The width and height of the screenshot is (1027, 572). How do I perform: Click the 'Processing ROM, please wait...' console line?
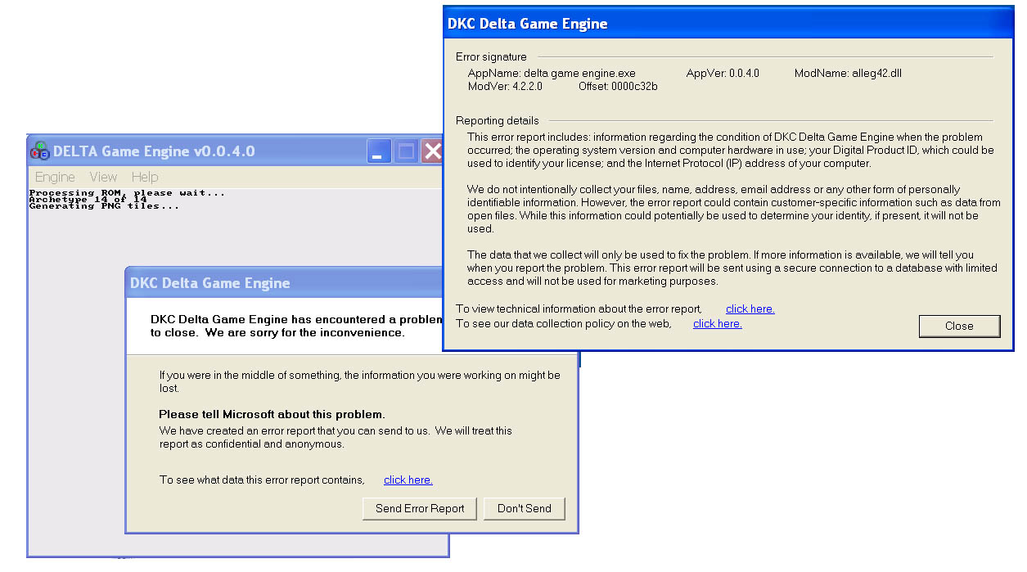126,193
